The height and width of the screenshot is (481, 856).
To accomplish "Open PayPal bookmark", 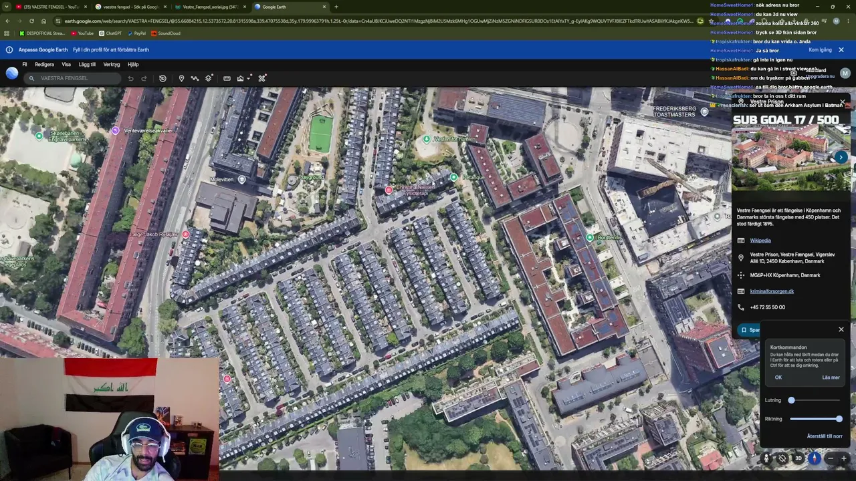I will pos(136,33).
